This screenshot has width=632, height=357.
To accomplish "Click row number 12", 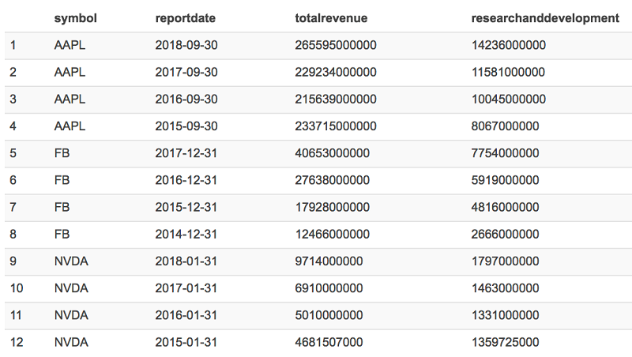I will pyautogui.click(x=17, y=342).
